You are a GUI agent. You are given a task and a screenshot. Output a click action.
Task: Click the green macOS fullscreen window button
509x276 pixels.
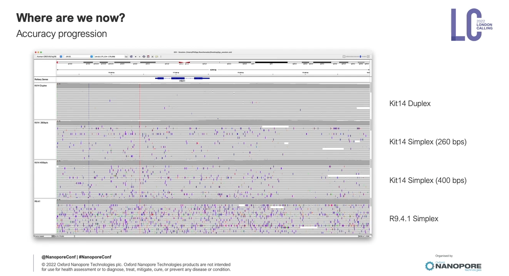click(x=41, y=52)
